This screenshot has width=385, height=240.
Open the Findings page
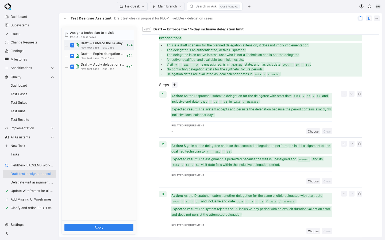29,51
